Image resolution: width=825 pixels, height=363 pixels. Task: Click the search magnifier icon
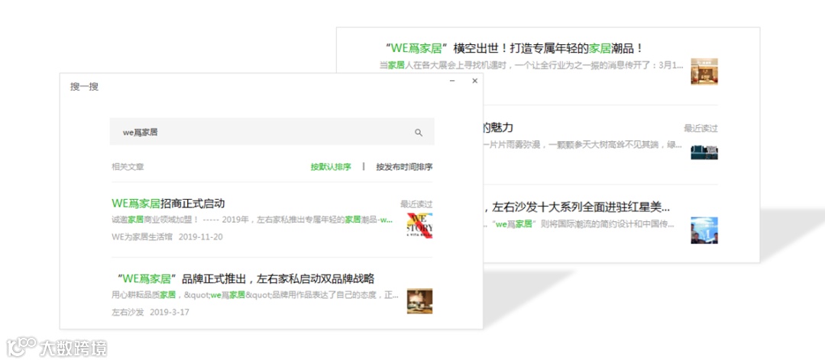click(419, 133)
